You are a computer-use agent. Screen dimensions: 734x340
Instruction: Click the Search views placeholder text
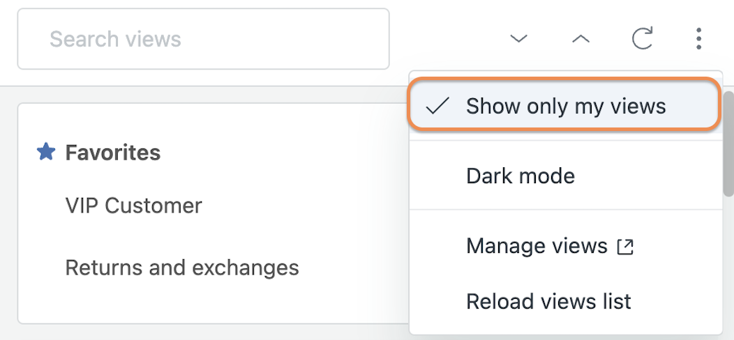click(x=115, y=39)
